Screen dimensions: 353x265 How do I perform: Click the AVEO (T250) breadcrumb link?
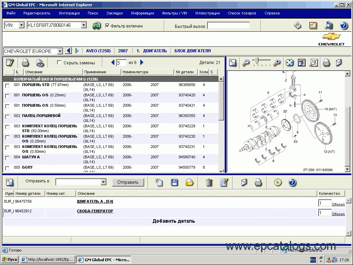98,51
